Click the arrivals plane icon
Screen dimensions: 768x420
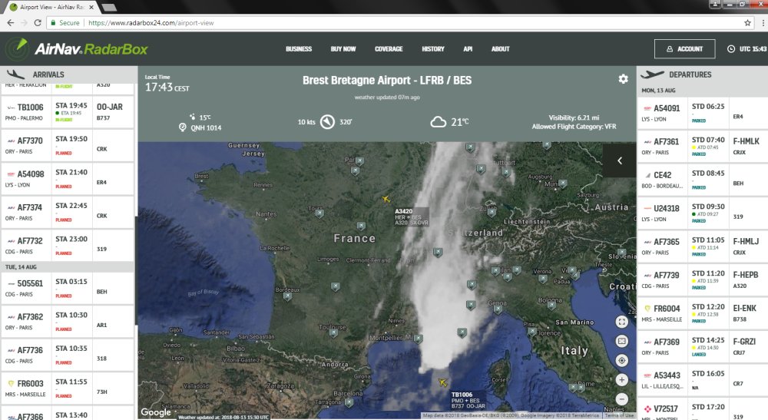(15, 74)
